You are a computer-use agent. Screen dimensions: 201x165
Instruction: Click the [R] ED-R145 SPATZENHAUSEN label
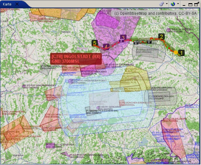pyautogui.click(x=86, y=156)
